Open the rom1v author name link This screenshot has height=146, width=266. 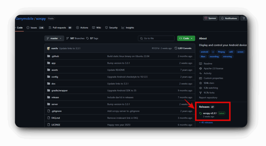point(55,48)
